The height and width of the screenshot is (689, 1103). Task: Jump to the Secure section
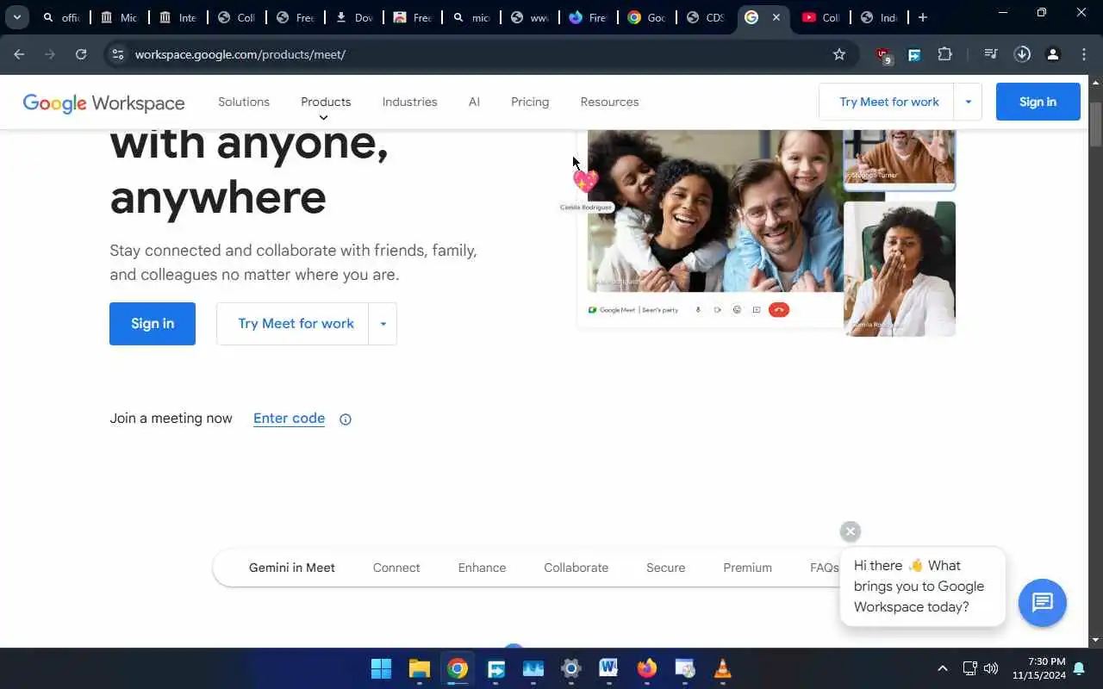pyautogui.click(x=666, y=568)
